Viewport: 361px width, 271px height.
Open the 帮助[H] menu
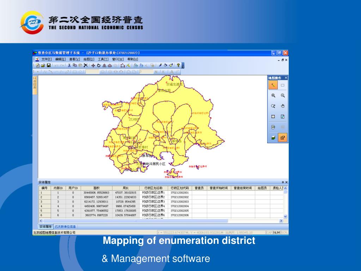click(133, 59)
